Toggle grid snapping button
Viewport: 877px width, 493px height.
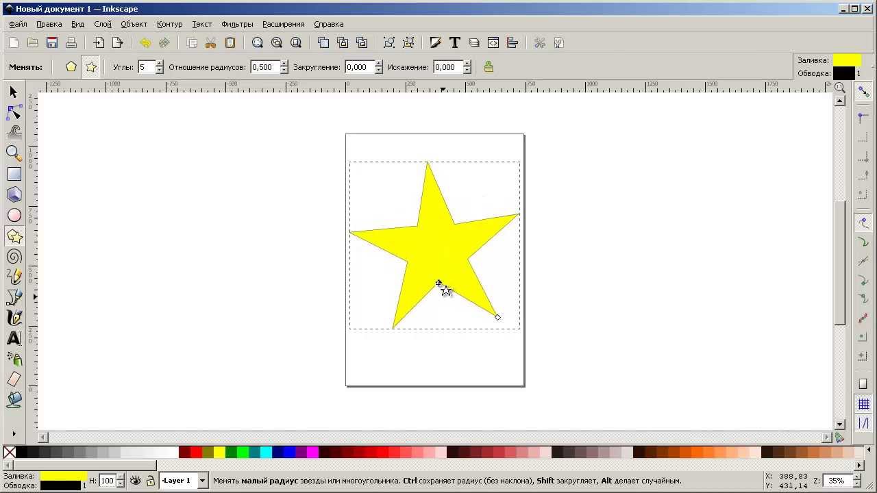(x=863, y=405)
